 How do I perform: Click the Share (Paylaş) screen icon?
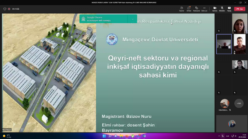(229, 9)
